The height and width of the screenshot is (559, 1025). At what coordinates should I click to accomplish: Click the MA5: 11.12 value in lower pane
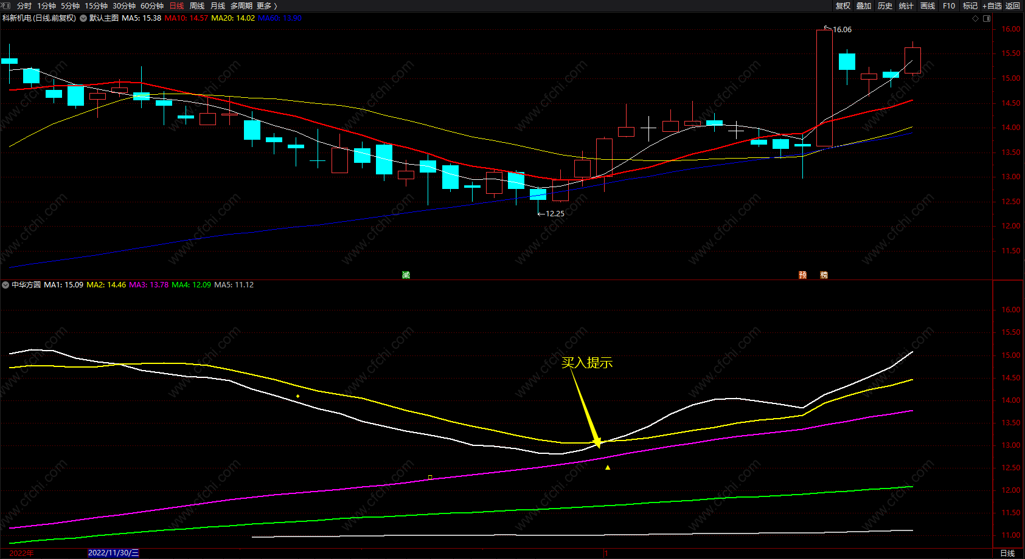point(234,285)
